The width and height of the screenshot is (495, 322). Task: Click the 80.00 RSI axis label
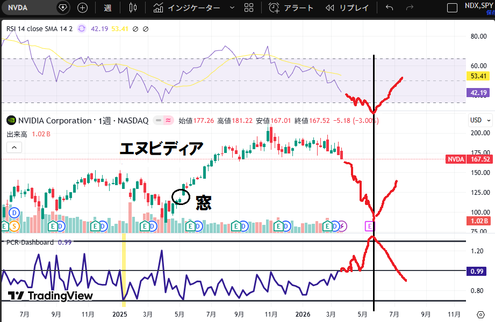coord(478,36)
